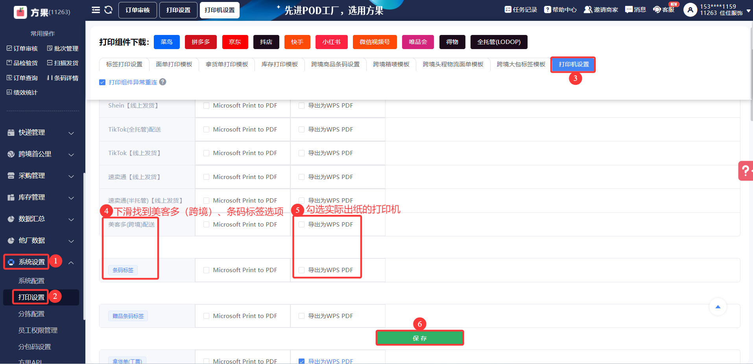Screen dimensions: 753x364
Task: Open account dropdown arrow at top right
Action: (748, 11)
